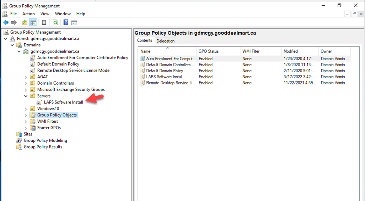Toggle the Show/Hide Console Tree button

click(33, 23)
